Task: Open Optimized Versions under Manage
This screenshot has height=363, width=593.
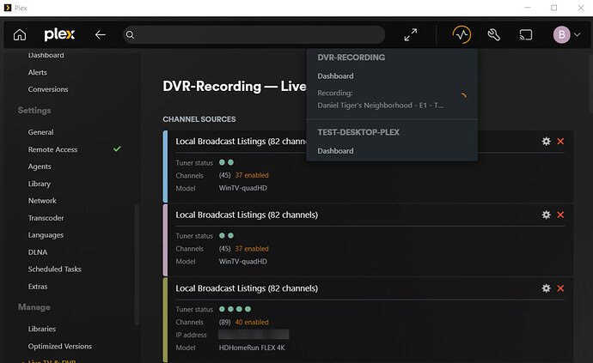Action: click(x=60, y=346)
